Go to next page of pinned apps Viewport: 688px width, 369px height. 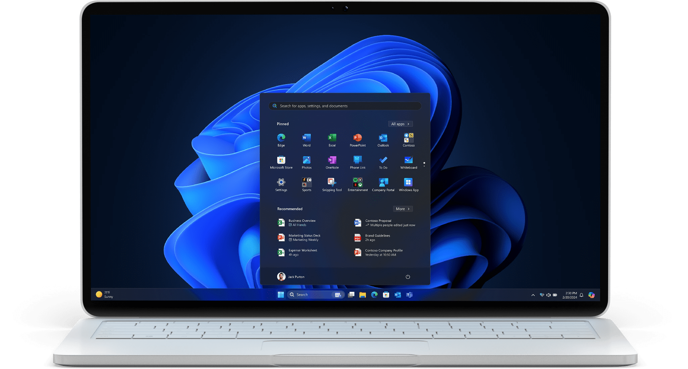pos(424,166)
